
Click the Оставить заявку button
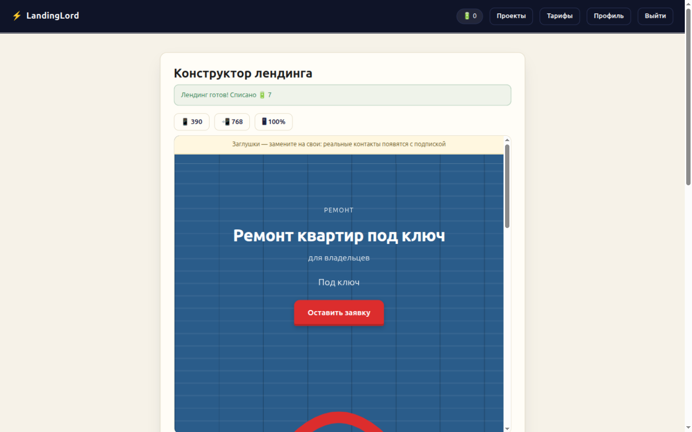339,312
